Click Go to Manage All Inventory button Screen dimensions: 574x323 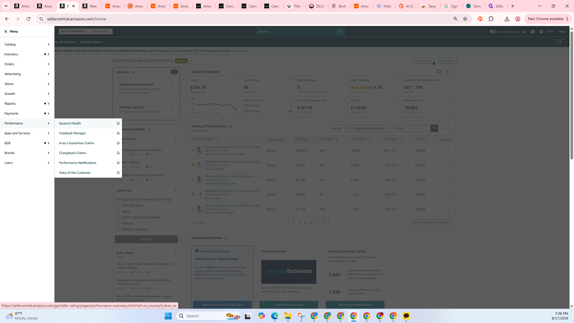[x=431, y=223]
